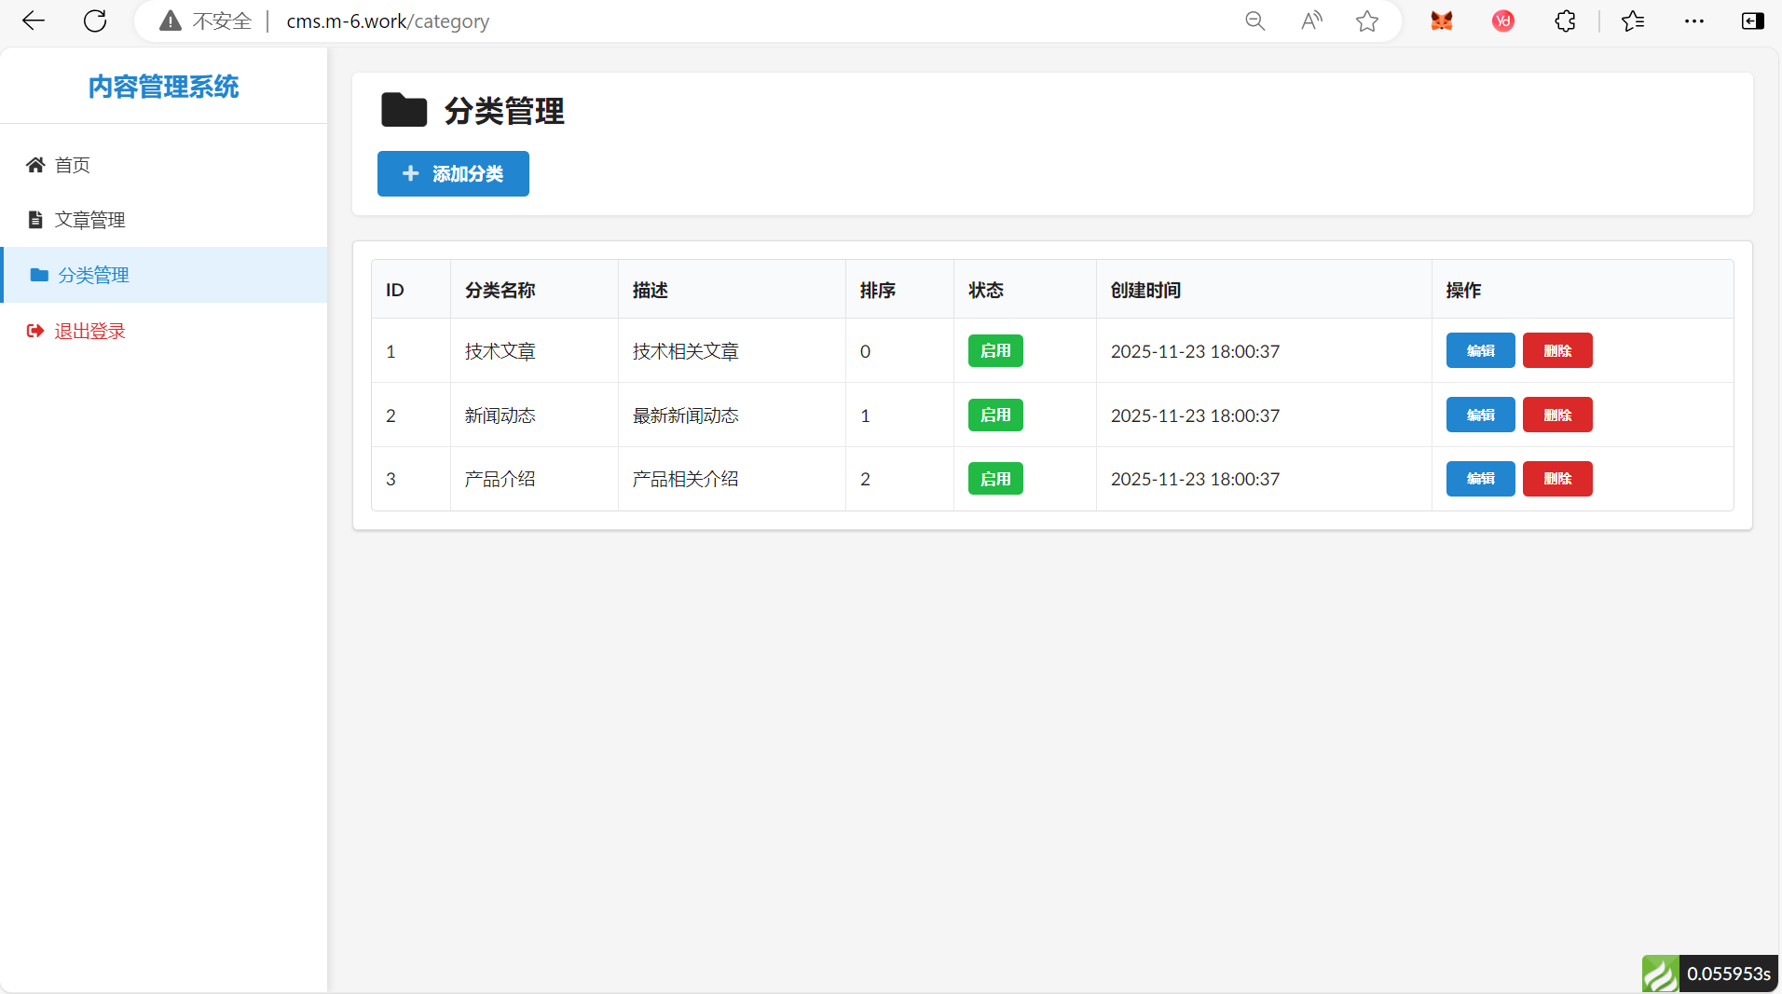This screenshot has height=994, width=1782.
Task: Click the zoom magnifier icon in address bar
Action: click(1254, 20)
